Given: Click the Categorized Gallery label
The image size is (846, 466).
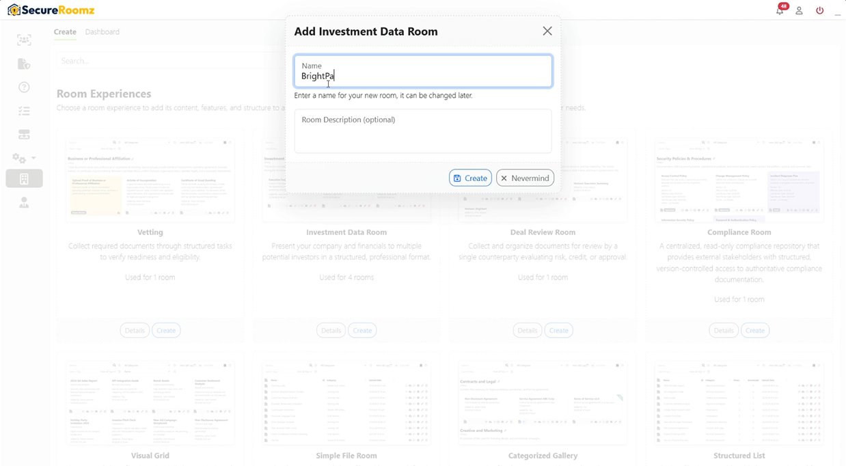Looking at the screenshot, I should (x=543, y=456).
